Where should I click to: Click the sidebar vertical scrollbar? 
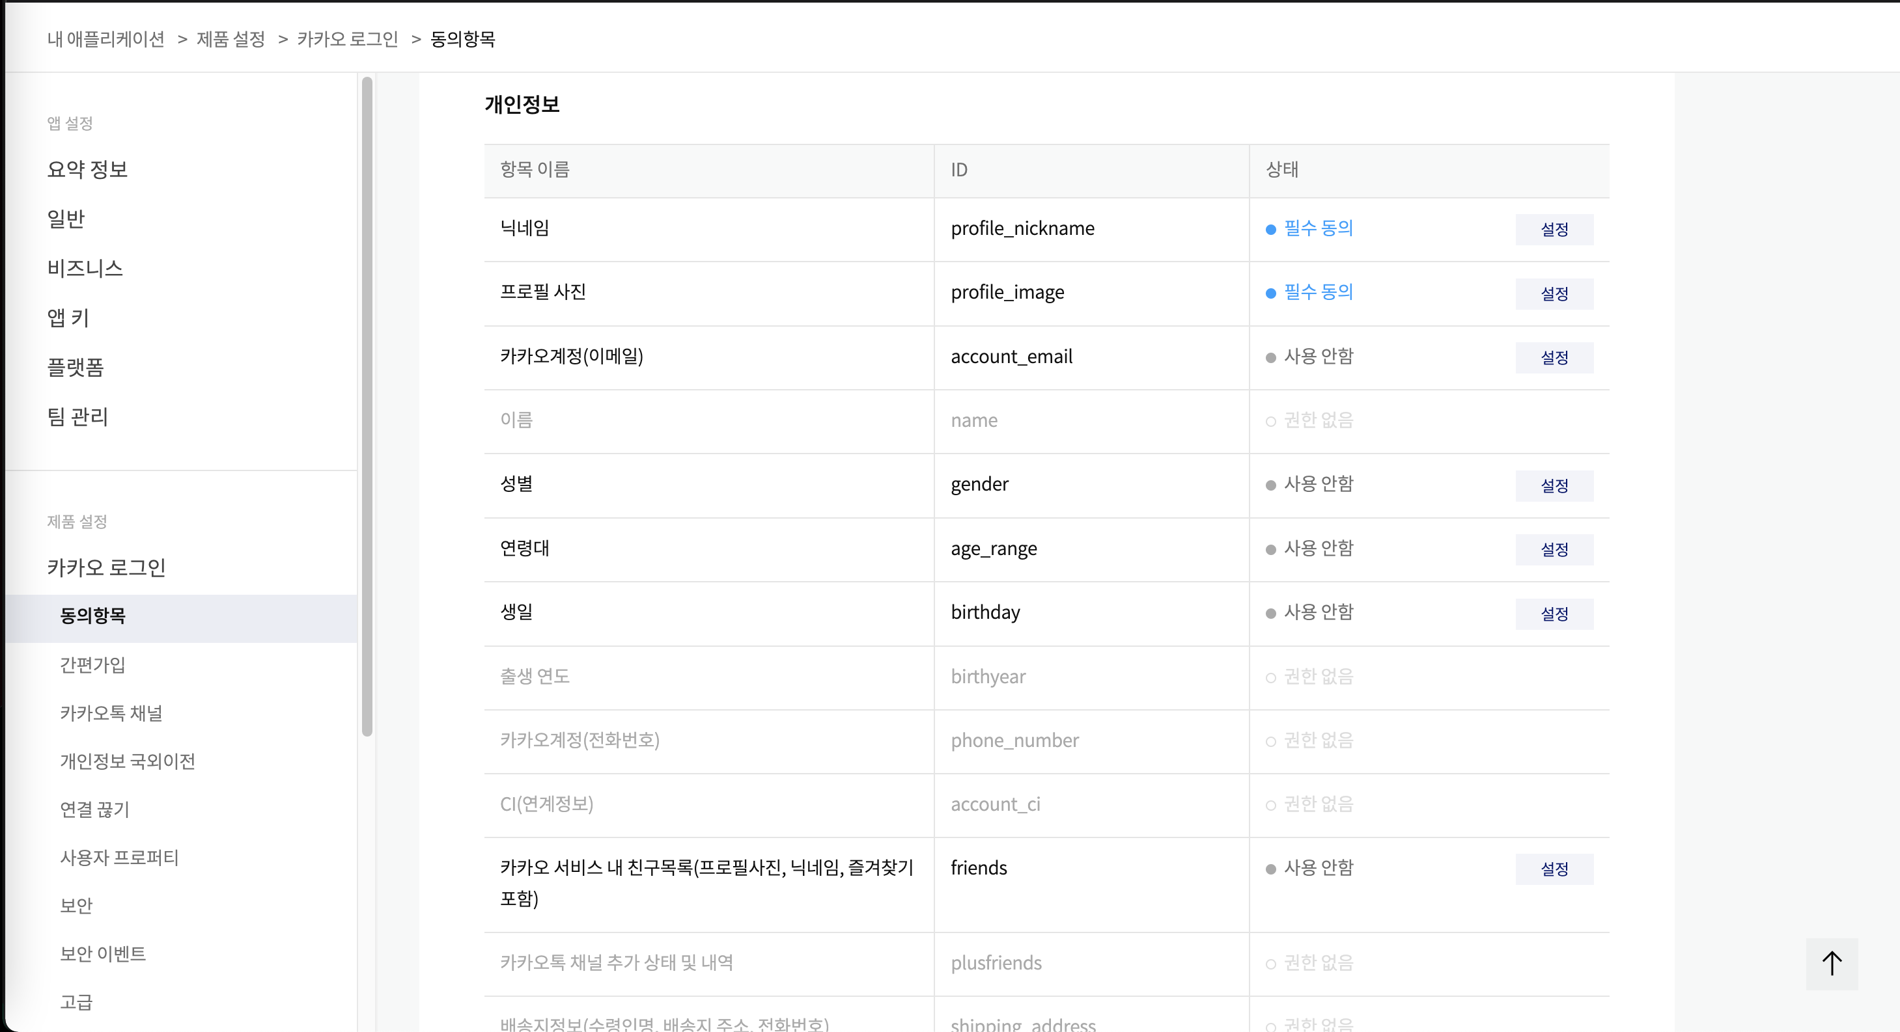point(367,405)
